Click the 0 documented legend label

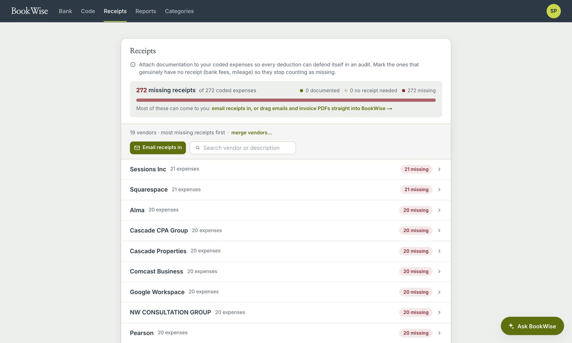pyautogui.click(x=323, y=91)
